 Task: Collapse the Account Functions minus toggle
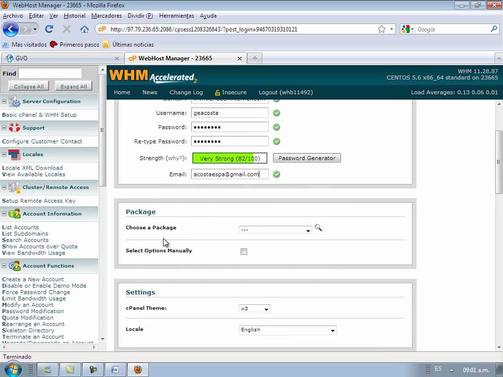click(x=4, y=266)
